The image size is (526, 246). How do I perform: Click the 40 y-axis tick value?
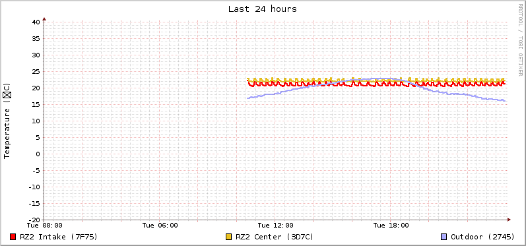click(x=36, y=22)
